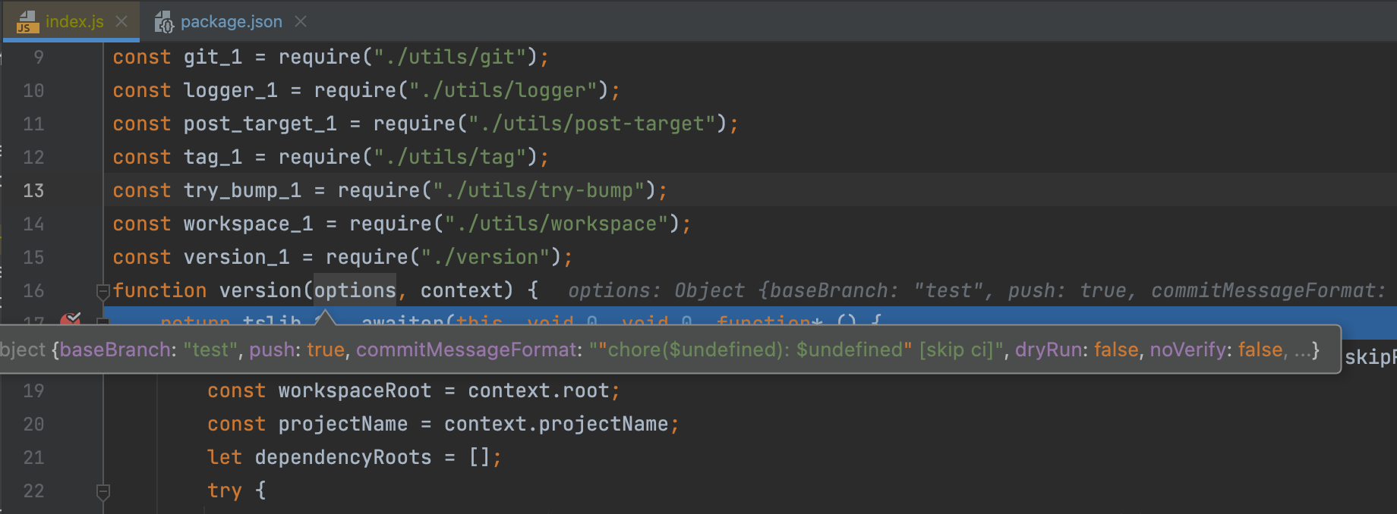Click the workspaceRoot variable on line 19
1397x514 pixels.
coord(355,390)
